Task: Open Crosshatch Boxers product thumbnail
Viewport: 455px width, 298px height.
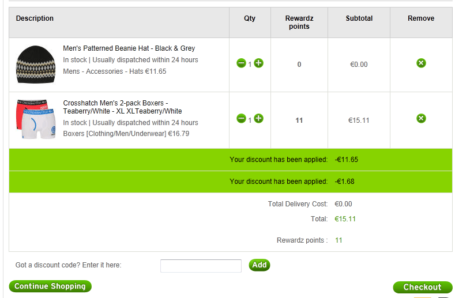Action: (36, 119)
